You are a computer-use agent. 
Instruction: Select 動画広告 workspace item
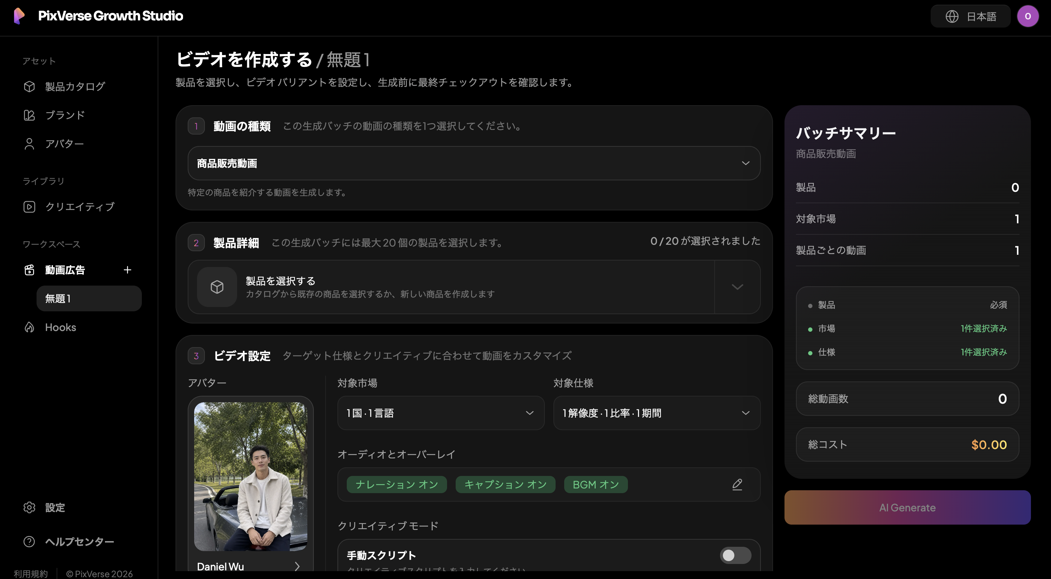tap(65, 270)
